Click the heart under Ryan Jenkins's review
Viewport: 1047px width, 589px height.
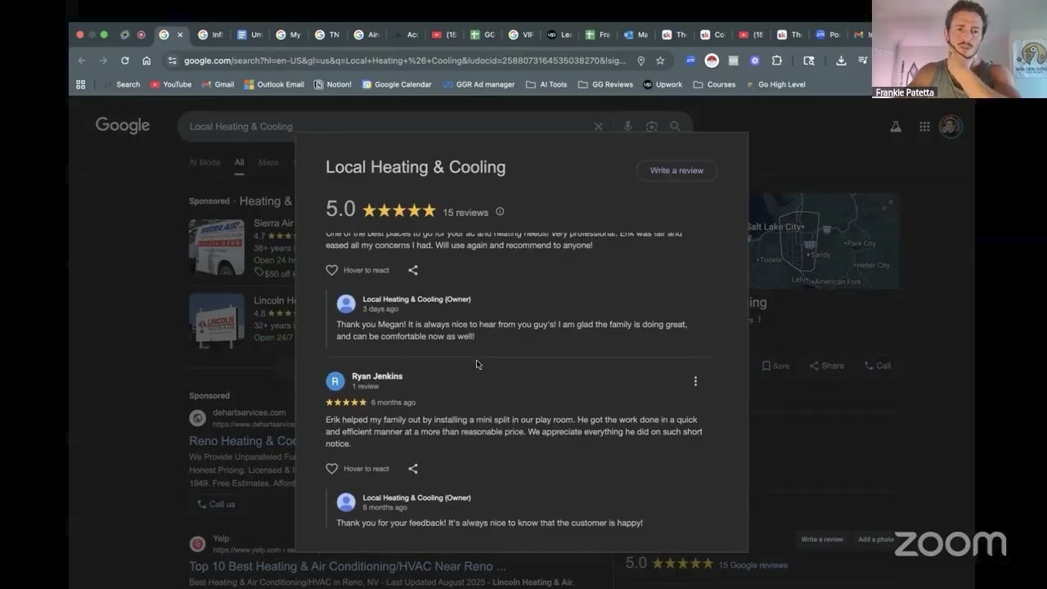[331, 469]
